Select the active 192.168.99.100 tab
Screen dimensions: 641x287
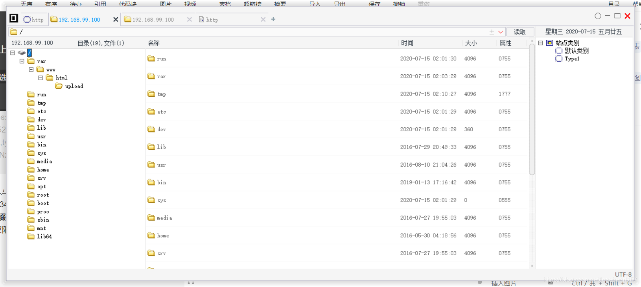click(80, 19)
